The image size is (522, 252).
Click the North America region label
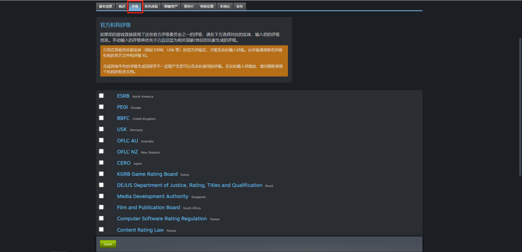point(143,96)
